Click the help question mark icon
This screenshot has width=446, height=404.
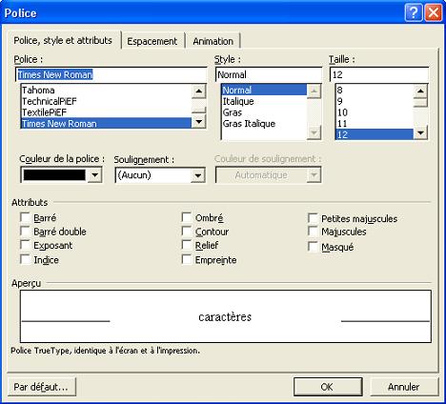[414, 12]
